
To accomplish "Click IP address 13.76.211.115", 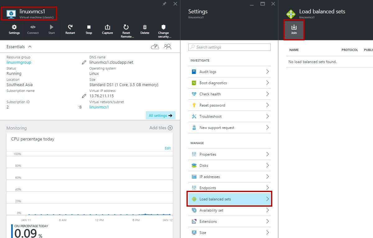I will [102, 96].
